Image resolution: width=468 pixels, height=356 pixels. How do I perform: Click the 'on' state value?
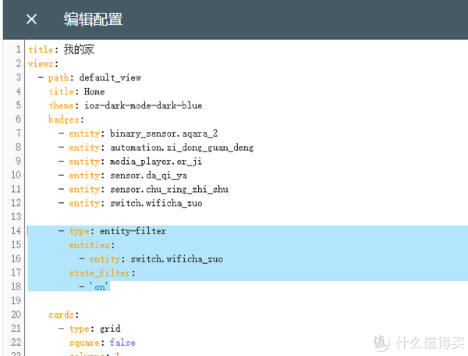pyautogui.click(x=98, y=287)
